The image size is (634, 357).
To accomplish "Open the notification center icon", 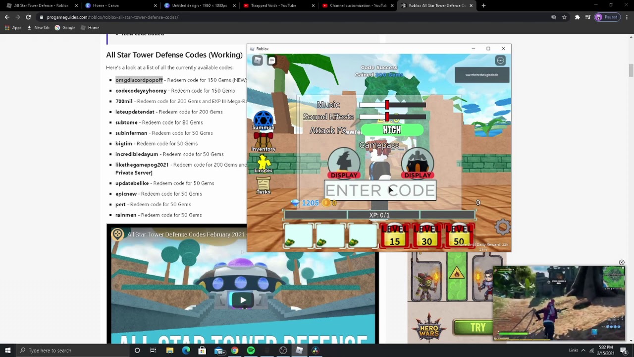I will (x=624, y=351).
